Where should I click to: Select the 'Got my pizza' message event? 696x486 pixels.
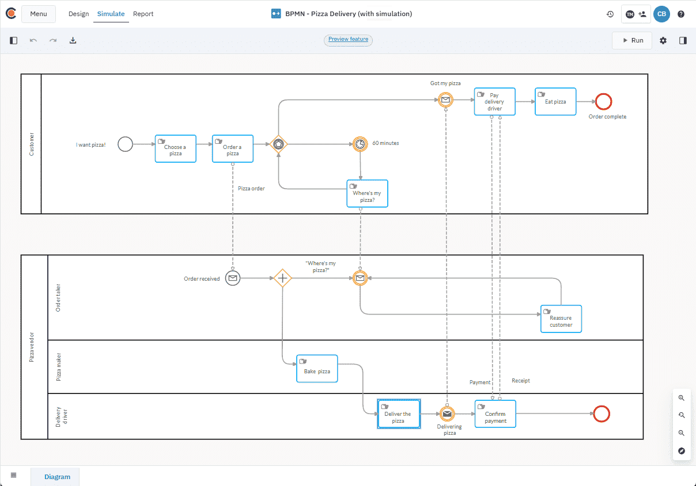pos(445,100)
